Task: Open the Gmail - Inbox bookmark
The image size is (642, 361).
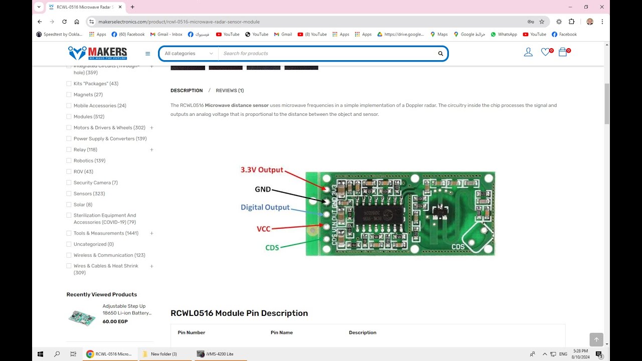Action: [166, 35]
